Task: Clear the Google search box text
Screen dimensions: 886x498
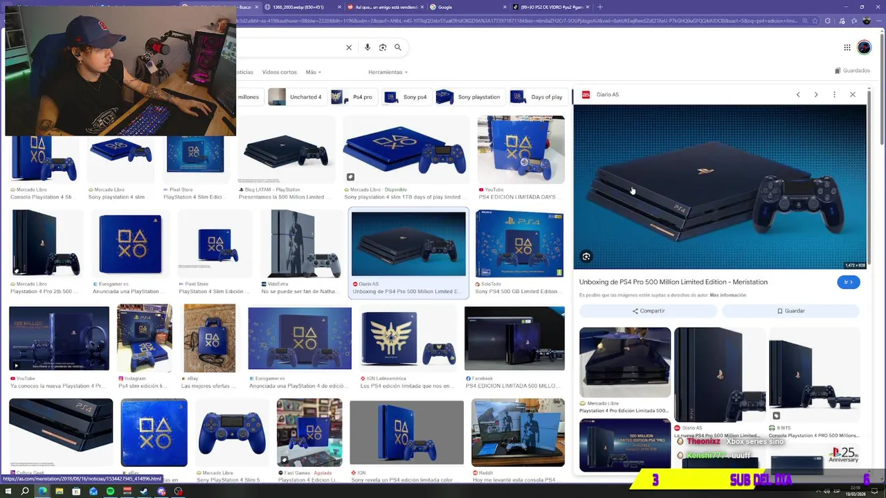Action: click(x=349, y=48)
